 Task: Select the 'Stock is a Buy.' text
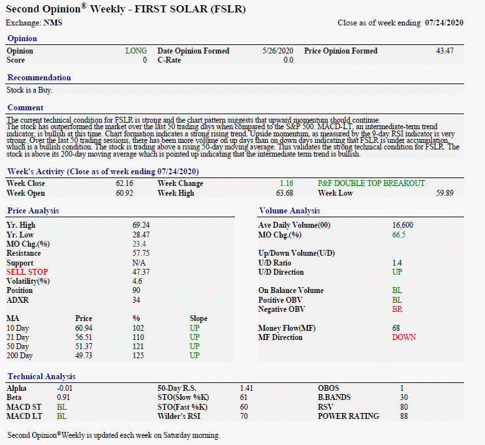coord(29,90)
